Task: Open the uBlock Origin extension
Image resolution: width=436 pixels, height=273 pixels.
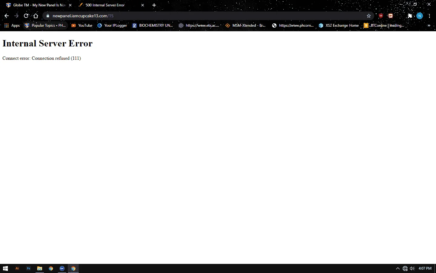Action: pos(381,16)
